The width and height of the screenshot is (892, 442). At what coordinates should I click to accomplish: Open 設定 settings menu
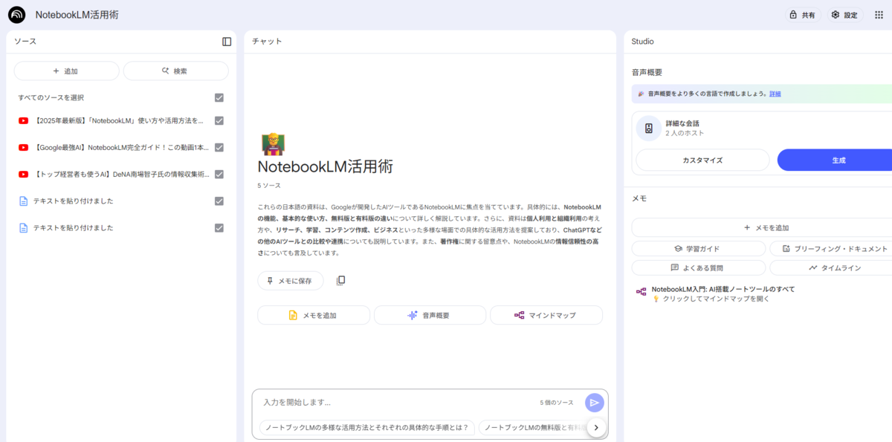pos(845,15)
